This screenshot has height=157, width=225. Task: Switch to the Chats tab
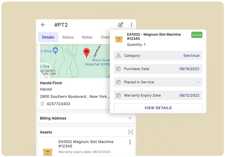[x=105, y=37]
